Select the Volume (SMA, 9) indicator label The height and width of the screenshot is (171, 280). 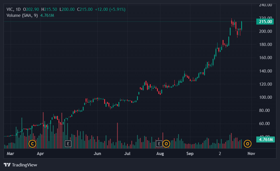point(22,15)
